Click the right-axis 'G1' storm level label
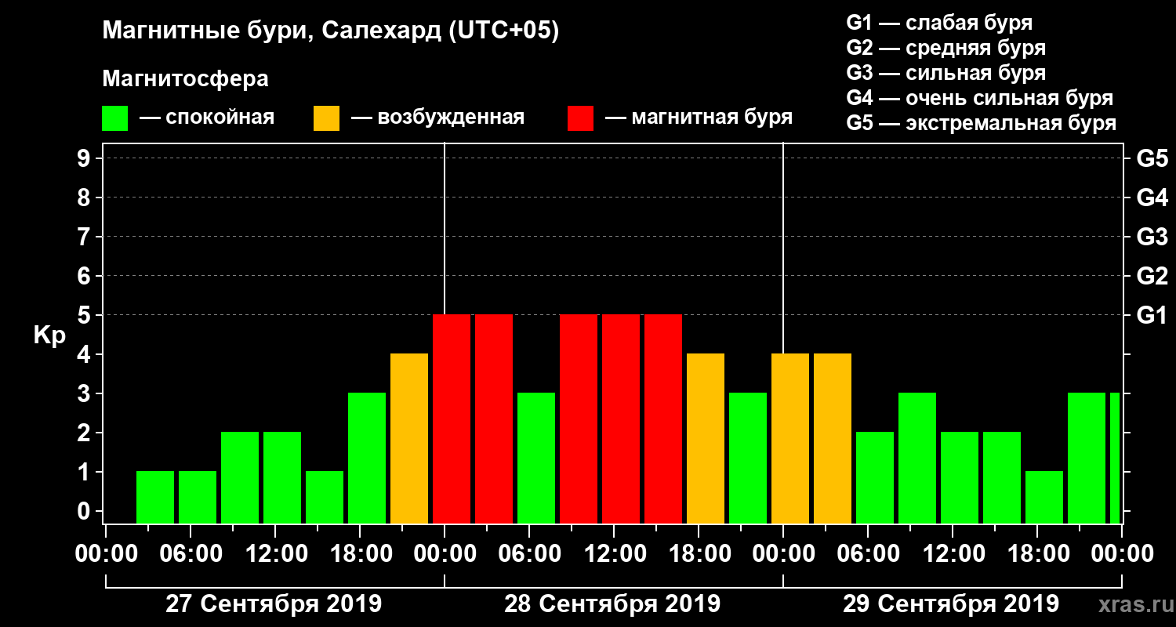This screenshot has height=627, width=1176. [1152, 315]
